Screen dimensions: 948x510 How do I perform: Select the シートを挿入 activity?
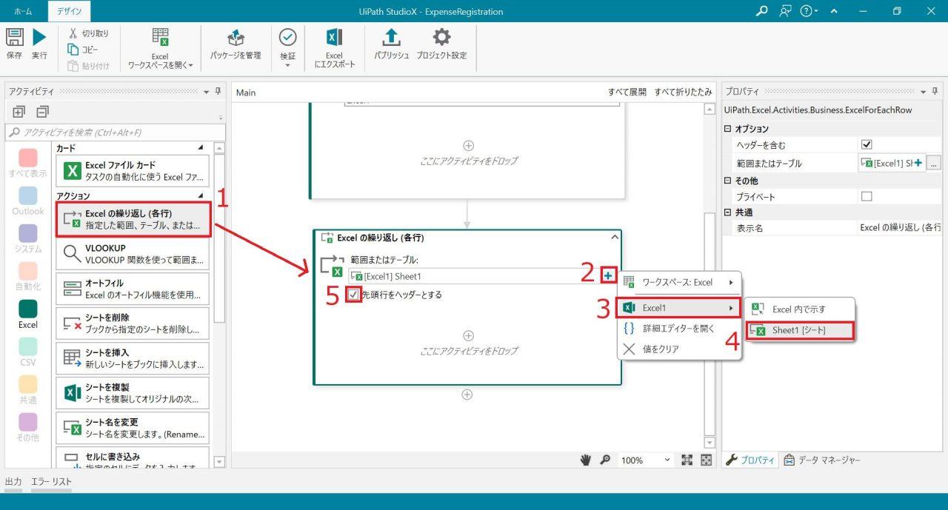[133, 358]
